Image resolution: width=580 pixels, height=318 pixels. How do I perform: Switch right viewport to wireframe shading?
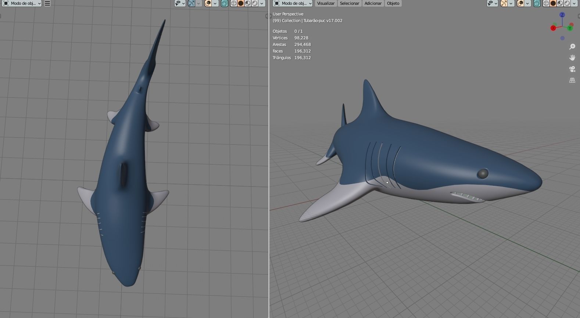[x=546, y=3]
